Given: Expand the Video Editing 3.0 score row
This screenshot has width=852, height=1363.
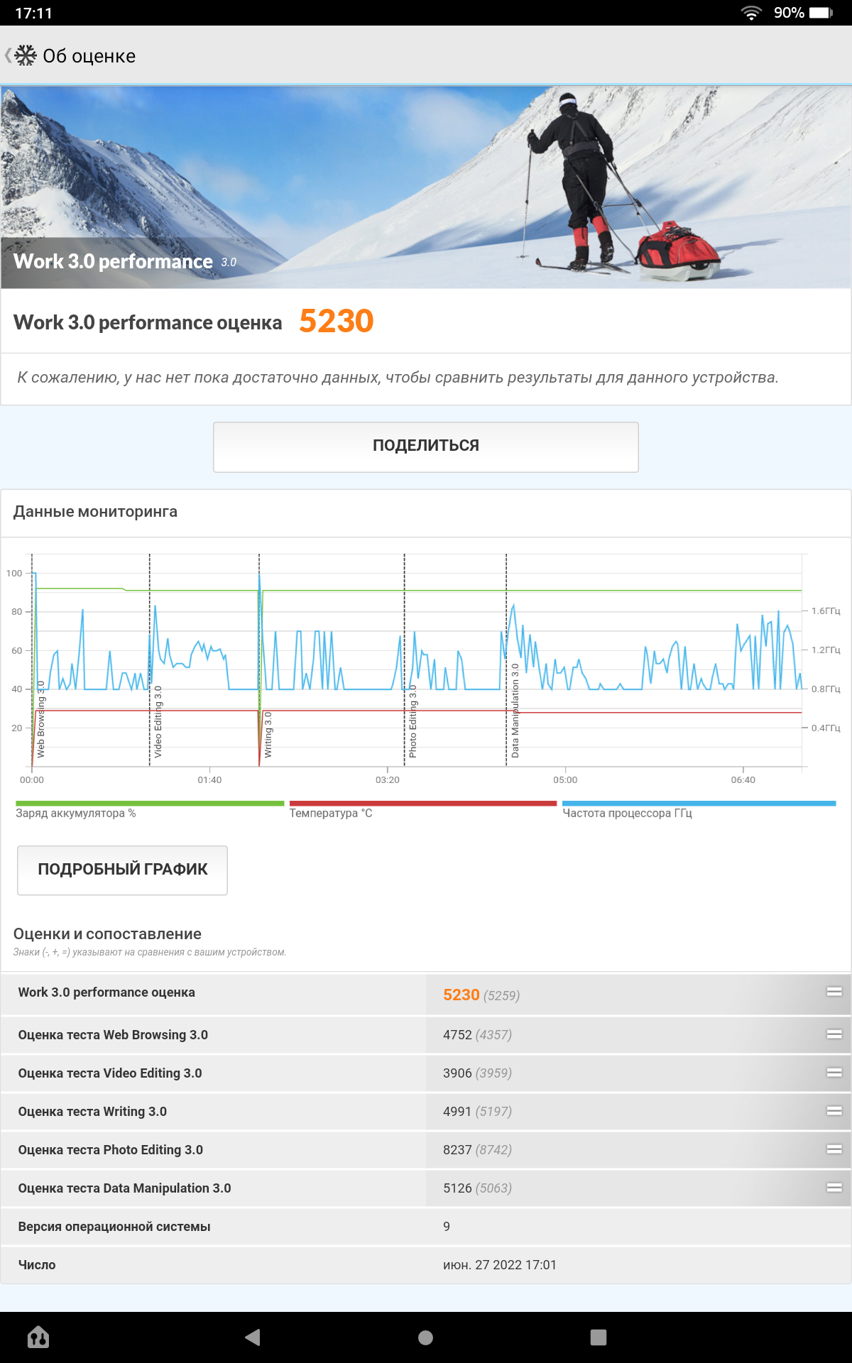Looking at the screenshot, I should (x=834, y=1073).
